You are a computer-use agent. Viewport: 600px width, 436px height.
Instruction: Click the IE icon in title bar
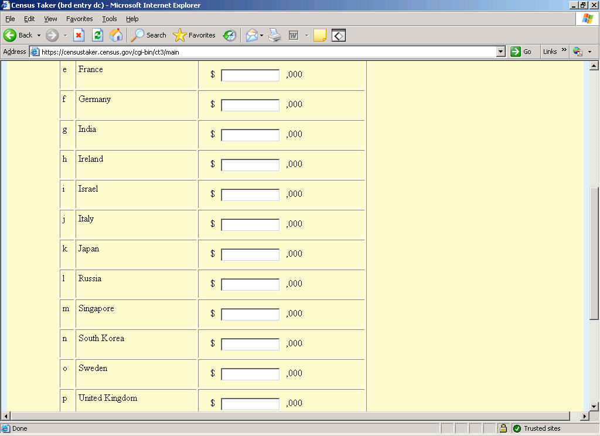(x=5, y=5)
